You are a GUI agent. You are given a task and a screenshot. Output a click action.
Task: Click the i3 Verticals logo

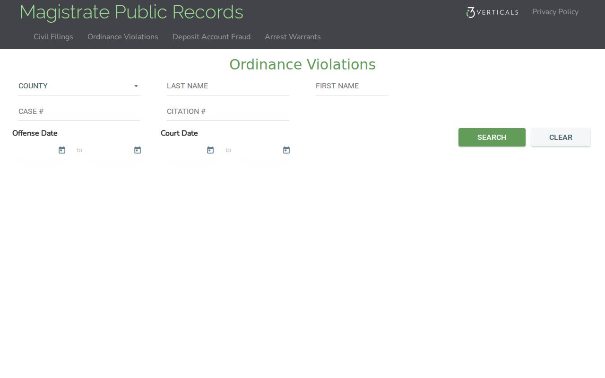coord(492,12)
